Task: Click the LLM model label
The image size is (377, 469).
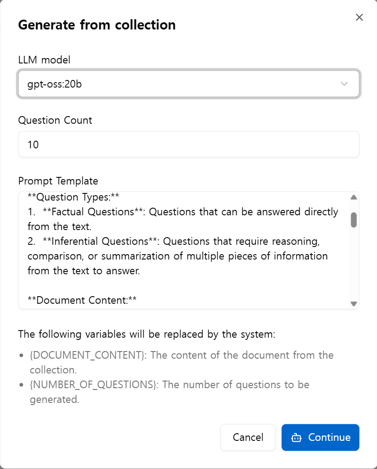Action: (44, 60)
